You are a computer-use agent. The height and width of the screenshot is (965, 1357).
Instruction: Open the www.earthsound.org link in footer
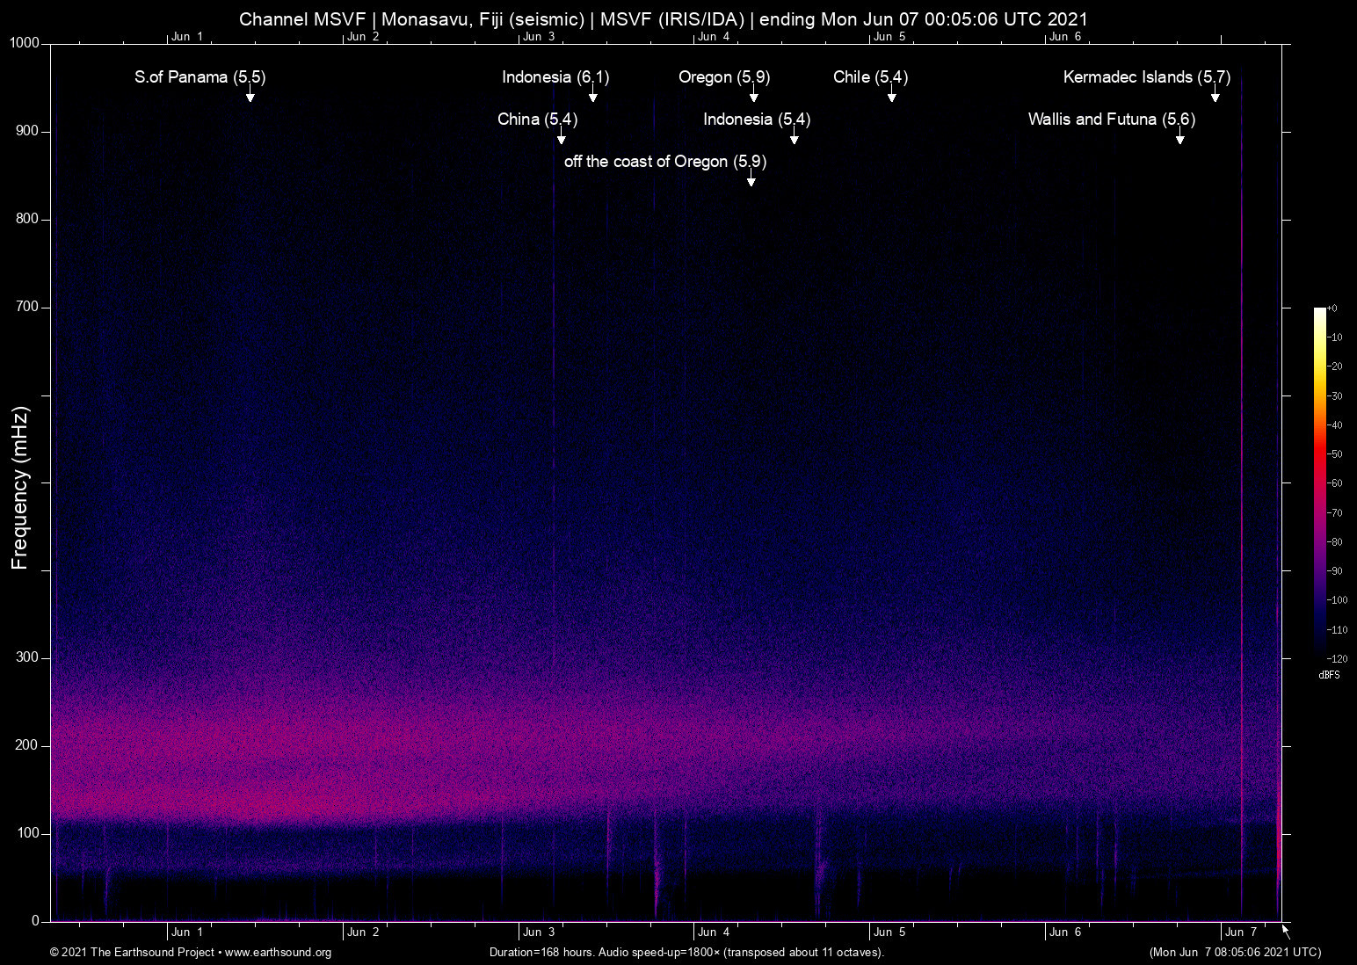pyautogui.click(x=278, y=953)
